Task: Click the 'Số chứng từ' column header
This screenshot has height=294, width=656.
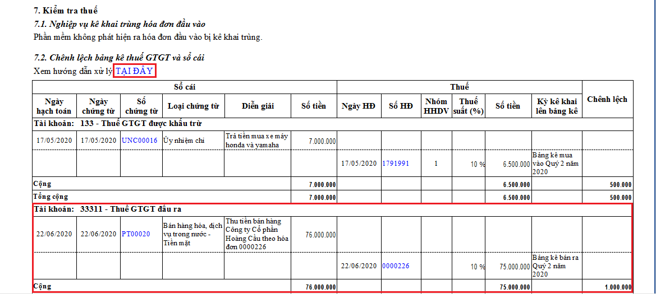Action: 141,106
